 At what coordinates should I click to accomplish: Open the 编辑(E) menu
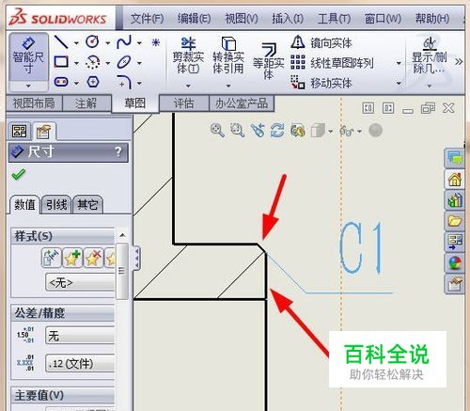coord(194,19)
